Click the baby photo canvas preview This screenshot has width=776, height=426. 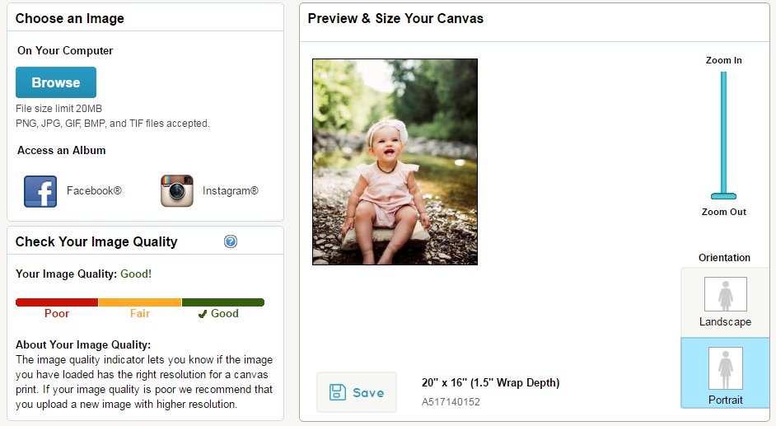click(x=395, y=162)
